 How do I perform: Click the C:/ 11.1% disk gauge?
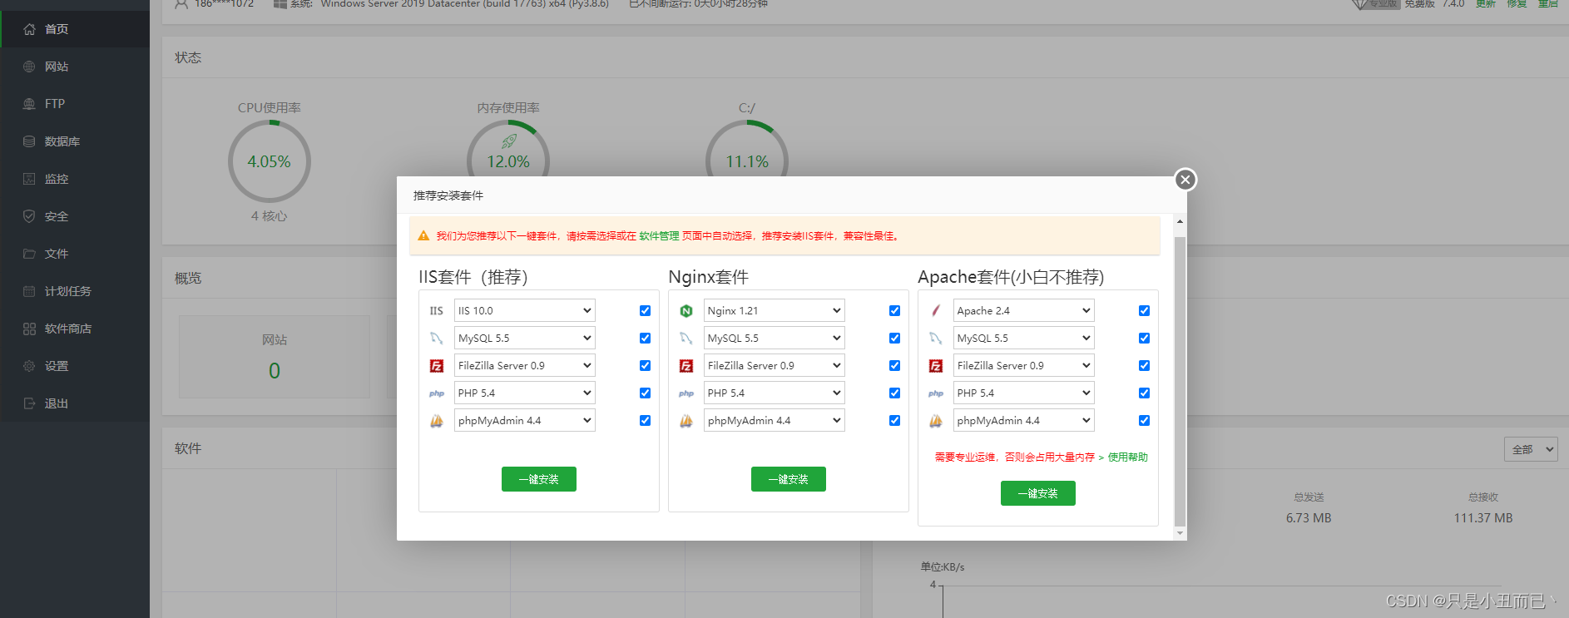747,149
